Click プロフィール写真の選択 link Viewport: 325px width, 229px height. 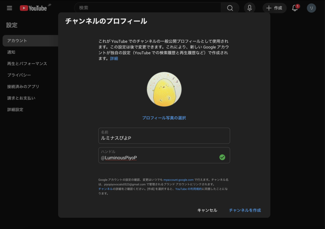coord(164,118)
